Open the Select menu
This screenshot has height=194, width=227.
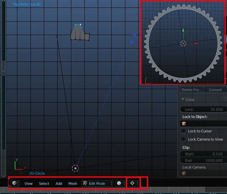tap(44, 183)
